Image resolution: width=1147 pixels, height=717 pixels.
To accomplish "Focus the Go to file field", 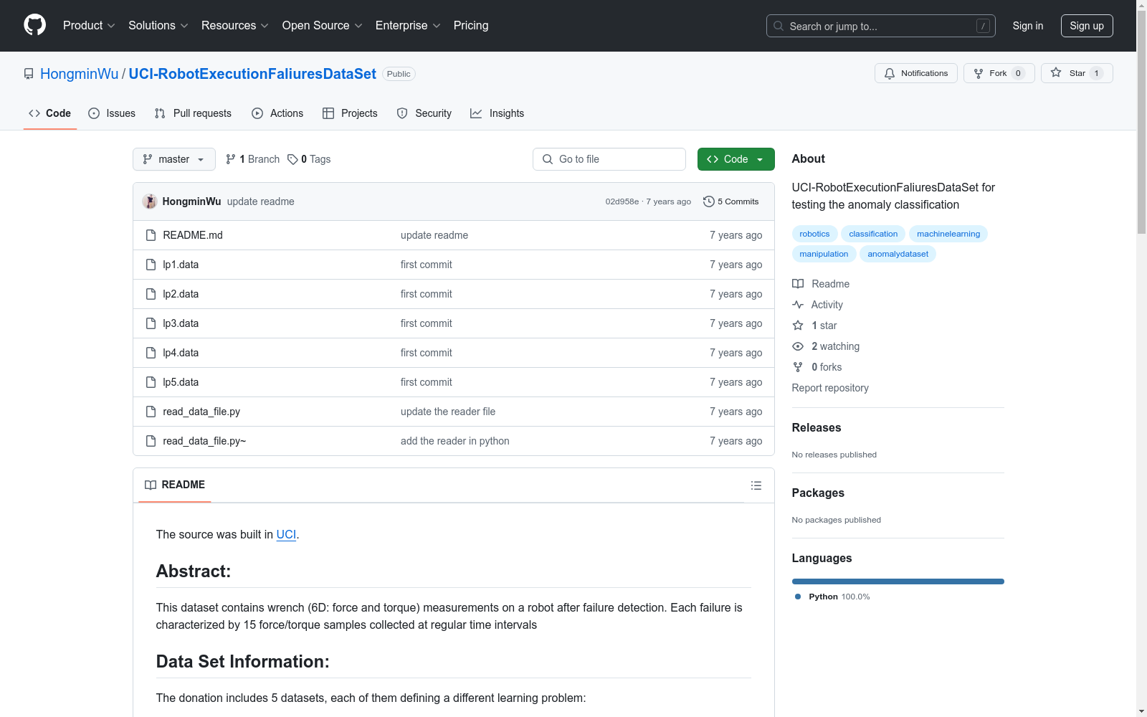I will (x=609, y=159).
